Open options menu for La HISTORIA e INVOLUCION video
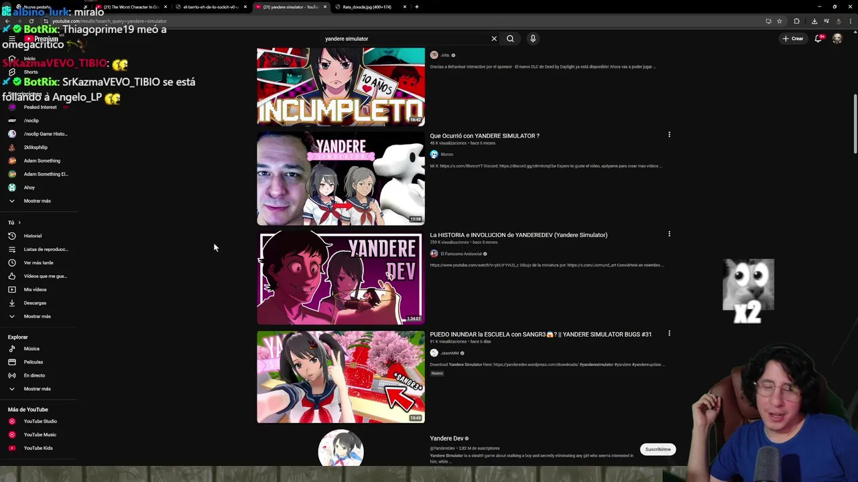The height and width of the screenshot is (482, 858). click(669, 234)
